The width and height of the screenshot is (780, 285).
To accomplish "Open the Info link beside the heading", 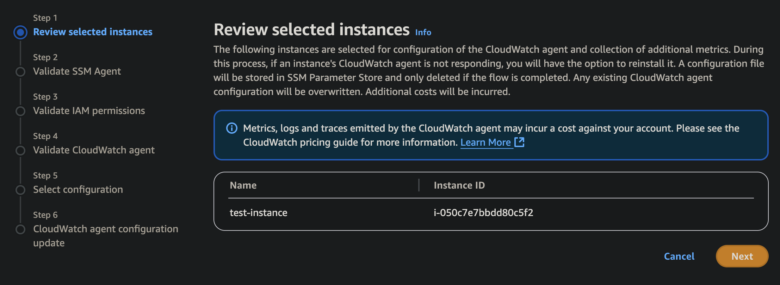I will click(423, 32).
